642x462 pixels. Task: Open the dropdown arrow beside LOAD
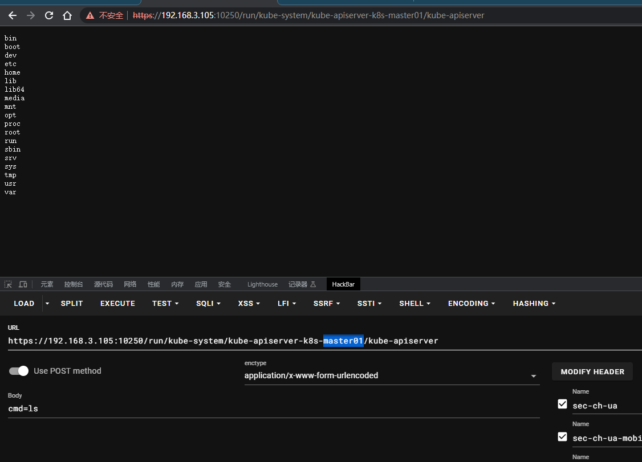click(47, 304)
